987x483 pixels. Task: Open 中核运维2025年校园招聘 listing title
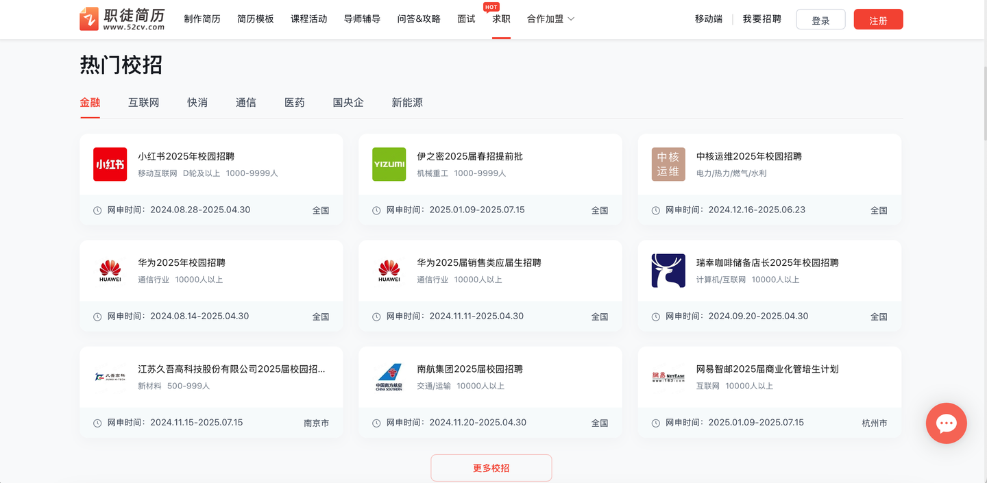pos(749,156)
